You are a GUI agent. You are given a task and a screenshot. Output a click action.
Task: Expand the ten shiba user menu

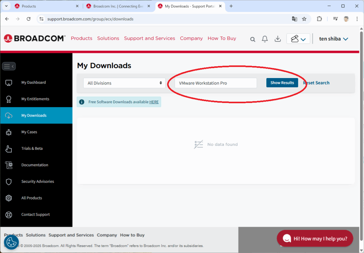click(333, 39)
